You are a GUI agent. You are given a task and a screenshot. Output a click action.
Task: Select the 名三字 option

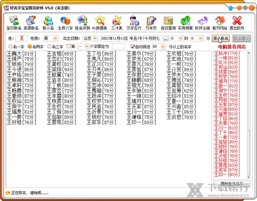tap(55, 47)
